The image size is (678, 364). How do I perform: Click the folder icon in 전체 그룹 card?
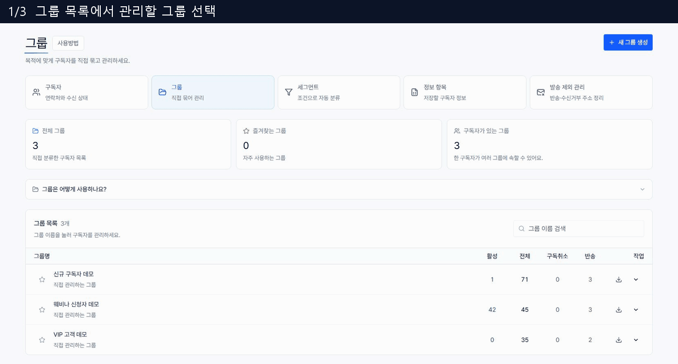[35, 131]
